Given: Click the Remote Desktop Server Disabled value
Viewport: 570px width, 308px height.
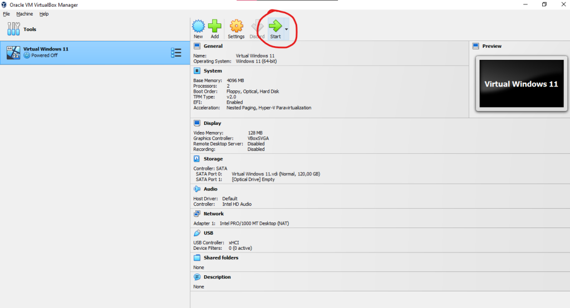Looking at the screenshot, I should pyautogui.click(x=256, y=144).
